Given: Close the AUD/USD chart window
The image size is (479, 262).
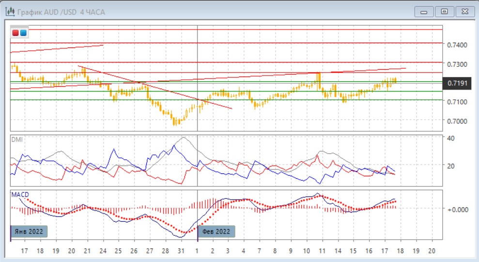Looking at the screenshot, I should pos(465,12).
